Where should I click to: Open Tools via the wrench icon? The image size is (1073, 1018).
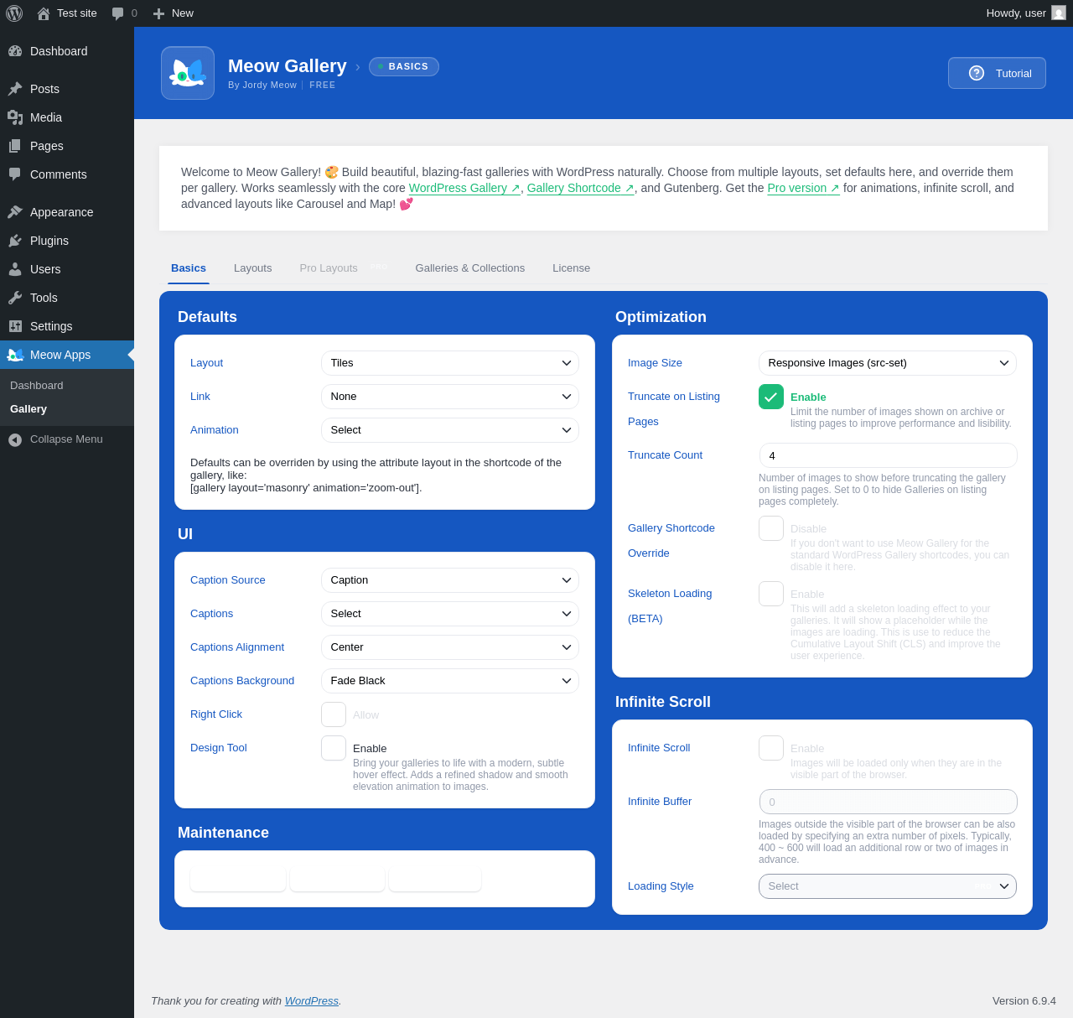pyautogui.click(x=15, y=298)
